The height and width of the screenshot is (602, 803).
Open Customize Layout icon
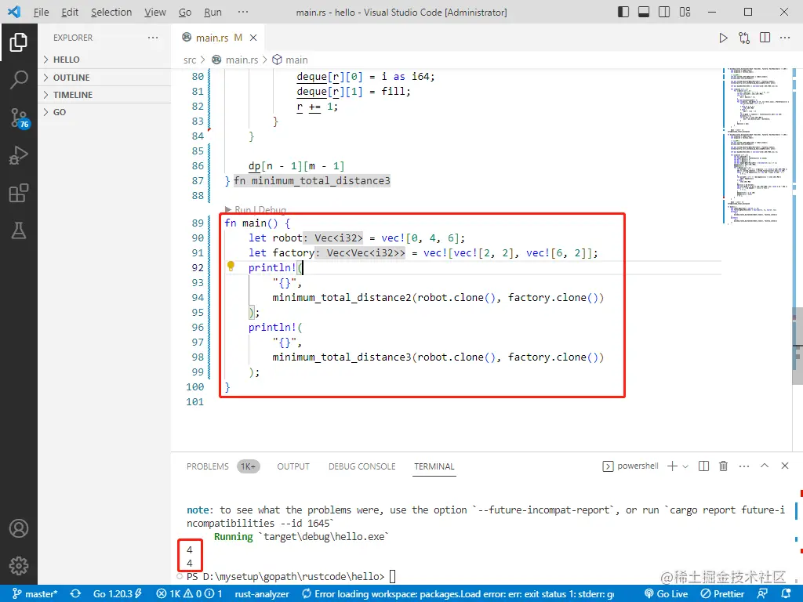click(685, 12)
